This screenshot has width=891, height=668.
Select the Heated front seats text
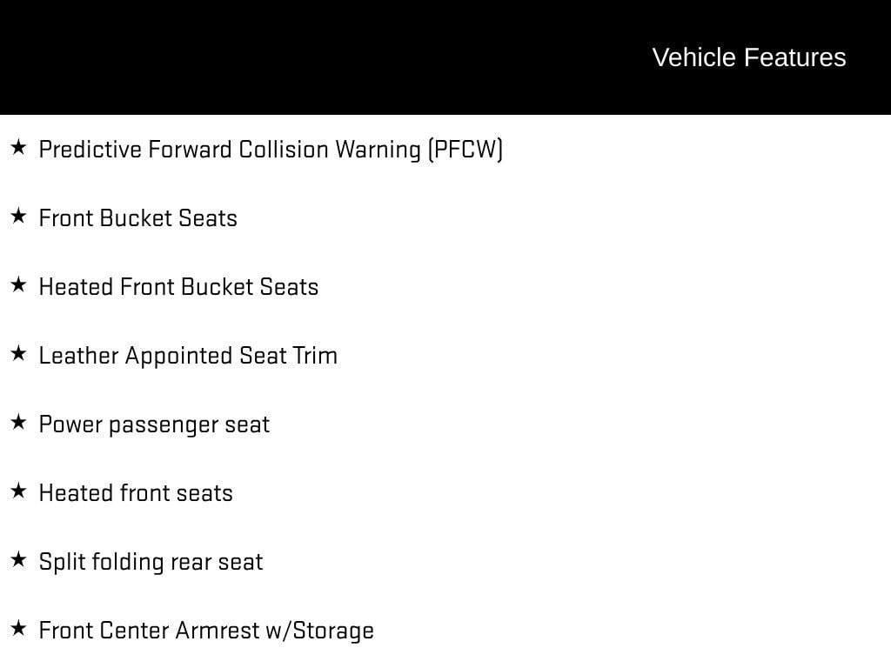click(136, 493)
